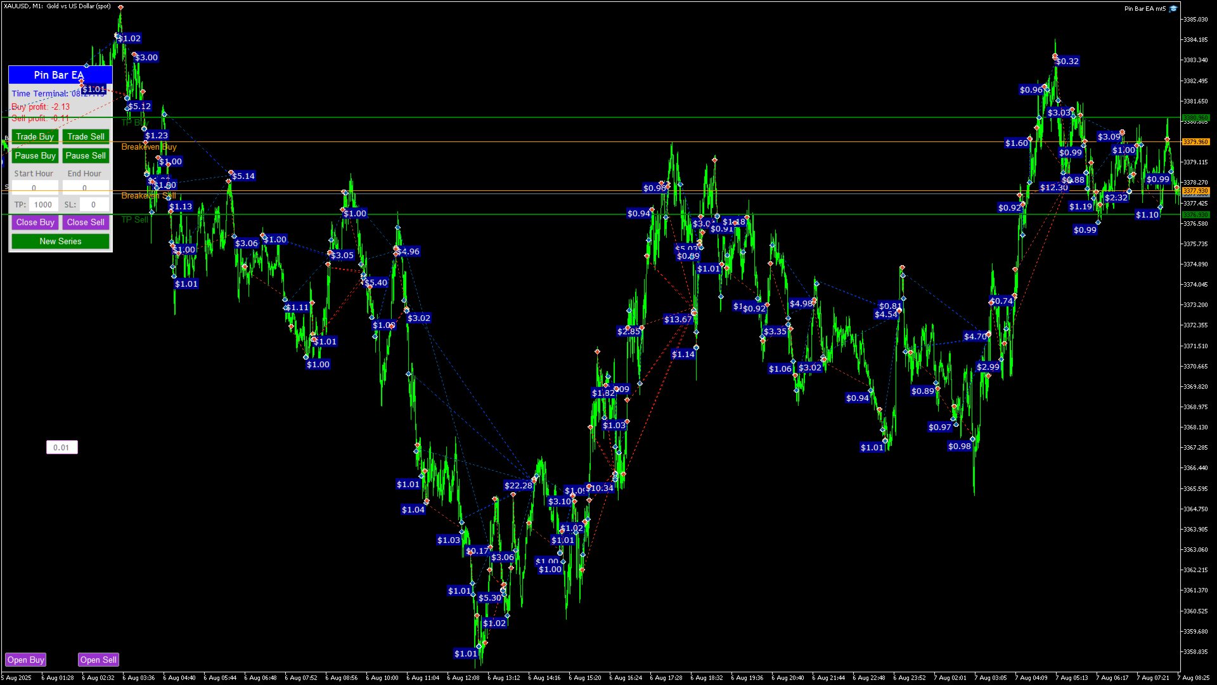Click the orange 3379.960 price tag

[x=1195, y=142]
